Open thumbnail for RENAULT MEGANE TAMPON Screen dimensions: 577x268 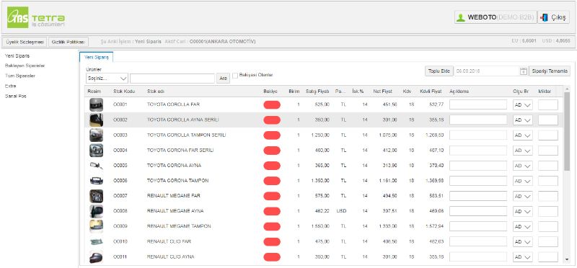(96, 226)
